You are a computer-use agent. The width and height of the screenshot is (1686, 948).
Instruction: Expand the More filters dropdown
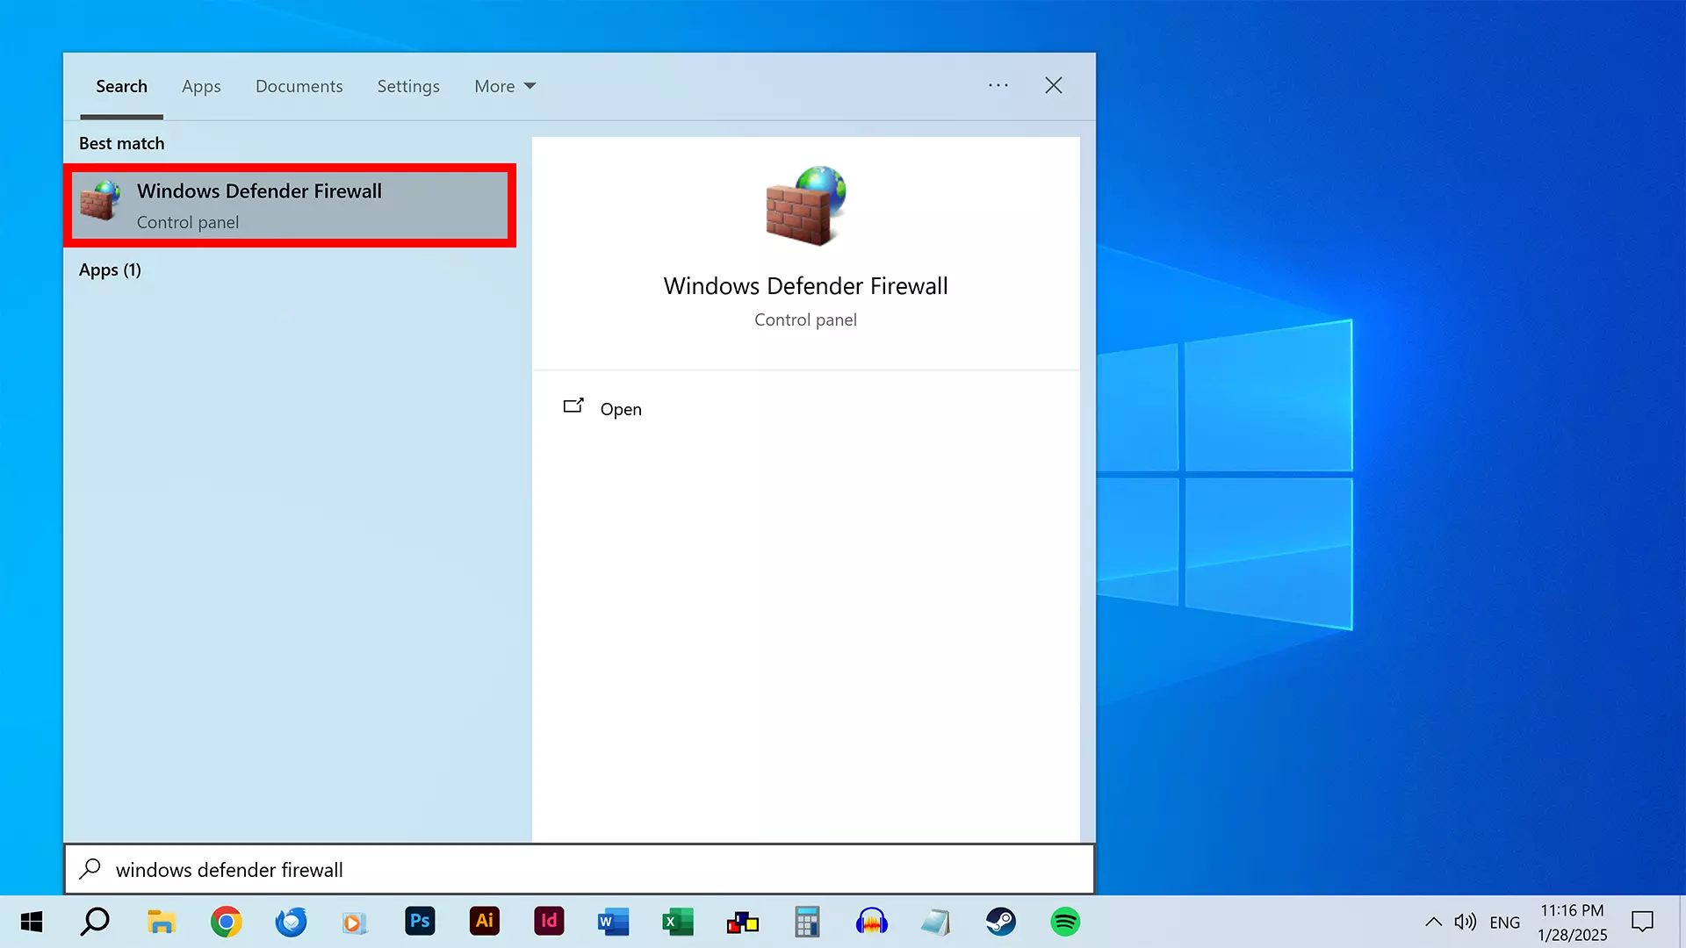(x=505, y=86)
